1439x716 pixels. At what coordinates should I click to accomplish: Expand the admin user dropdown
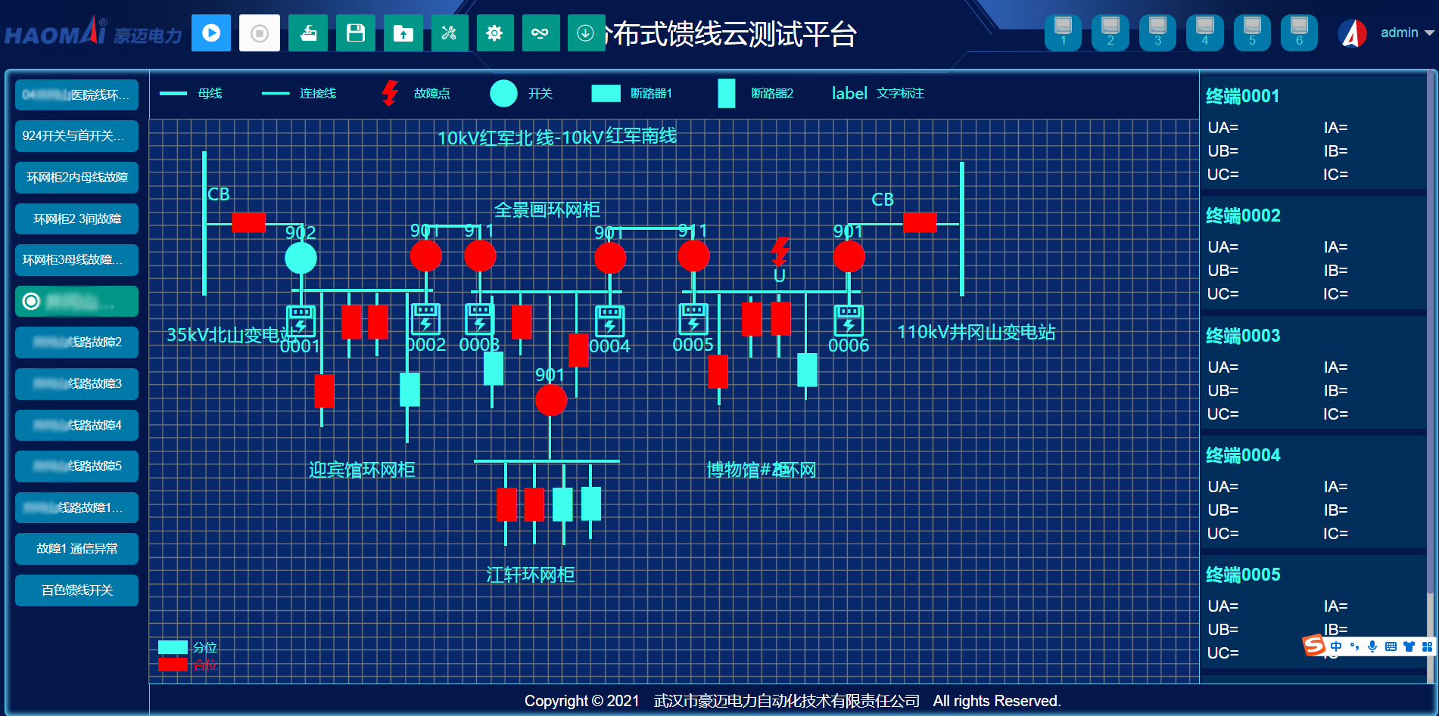pyautogui.click(x=1407, y=33)
